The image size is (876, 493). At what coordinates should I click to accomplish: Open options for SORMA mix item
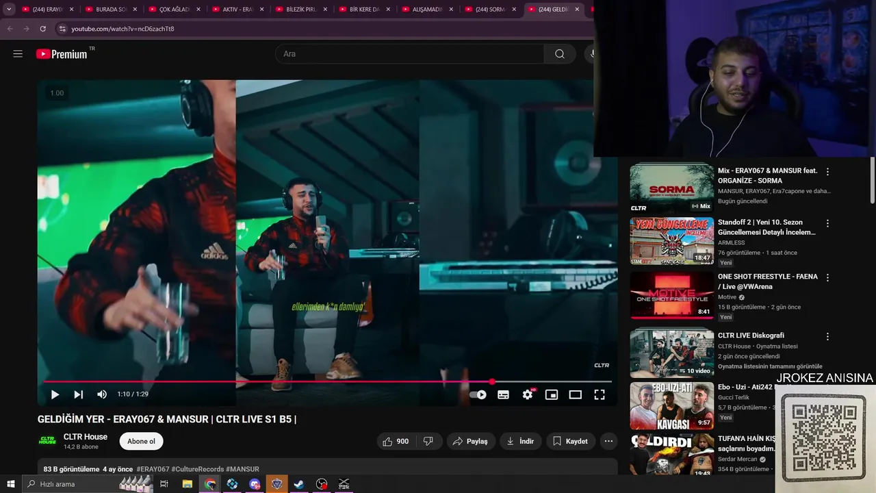[827, 172]
